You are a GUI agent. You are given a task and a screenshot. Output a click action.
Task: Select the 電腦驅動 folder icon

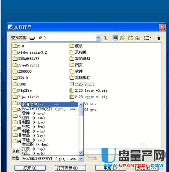(x=72, y=77)
